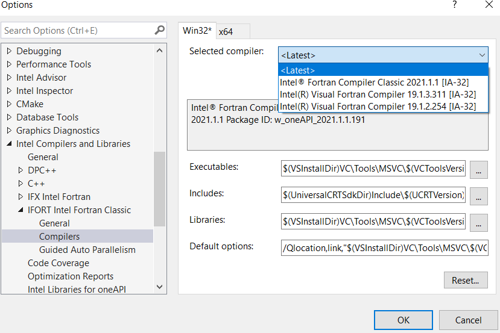Select General under Intel Compilers
The image size is (500, 333).
tap(43, 157)
